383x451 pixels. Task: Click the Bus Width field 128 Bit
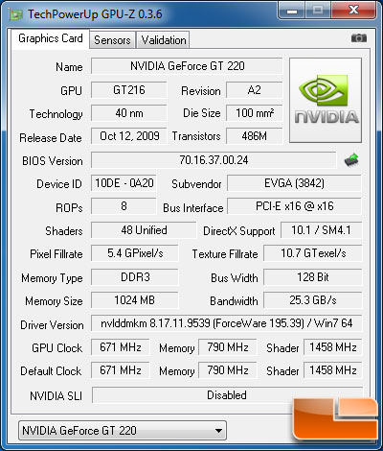pyautogui.click(x=313, y=277)
